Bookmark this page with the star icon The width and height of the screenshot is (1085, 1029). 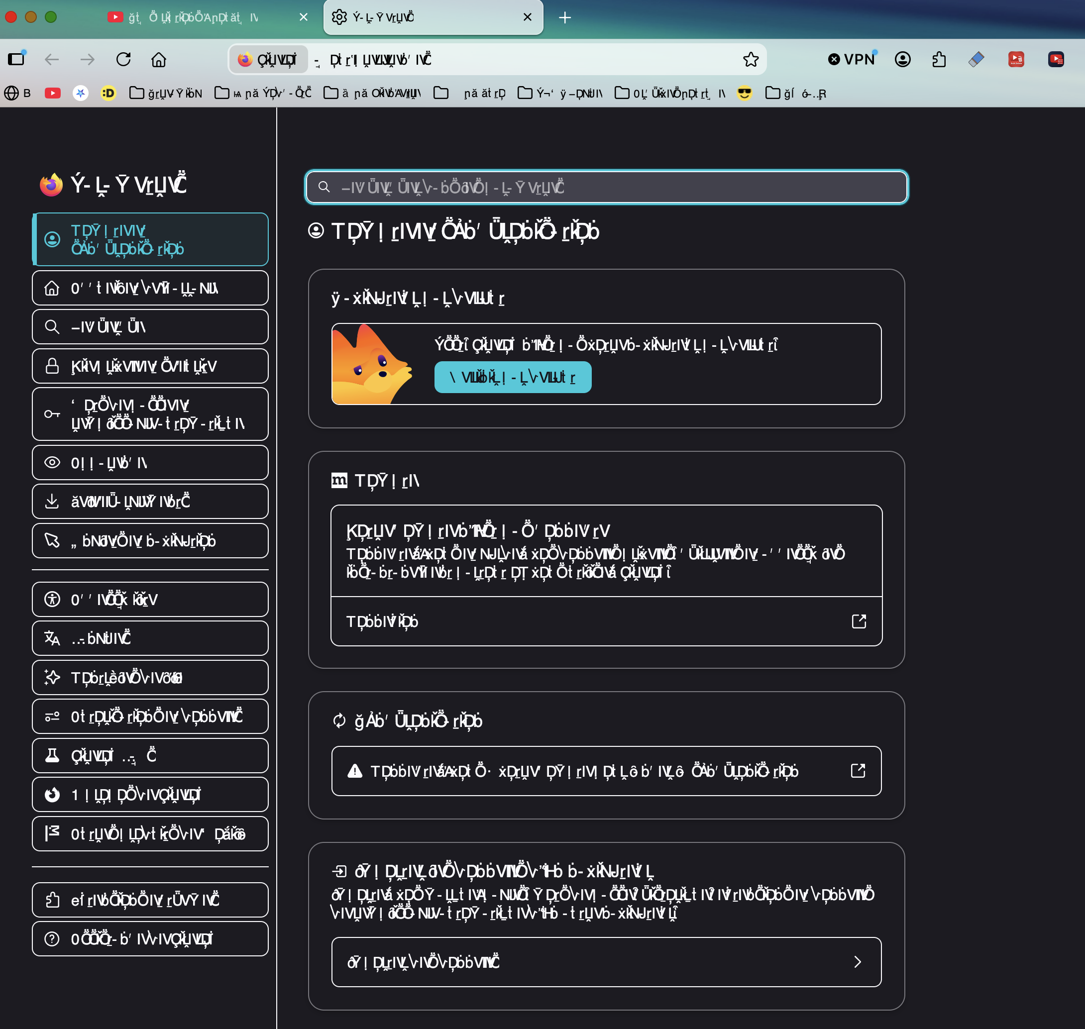[x=751, y=59]
